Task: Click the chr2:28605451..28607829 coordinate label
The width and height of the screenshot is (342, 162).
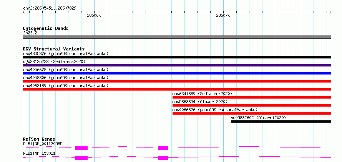Action: pyautogui.click(x=50, y=8)
